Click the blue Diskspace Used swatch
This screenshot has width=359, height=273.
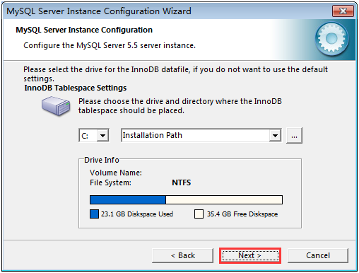click(x=94, y=214)
